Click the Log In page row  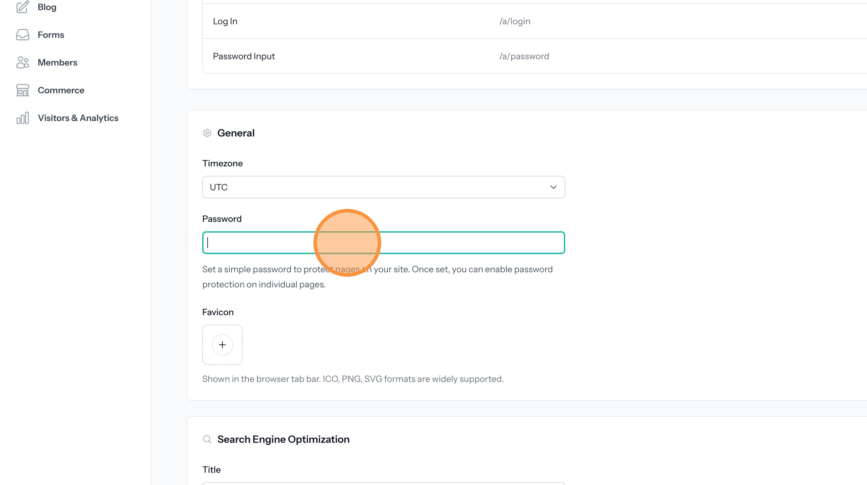[225, 21]
